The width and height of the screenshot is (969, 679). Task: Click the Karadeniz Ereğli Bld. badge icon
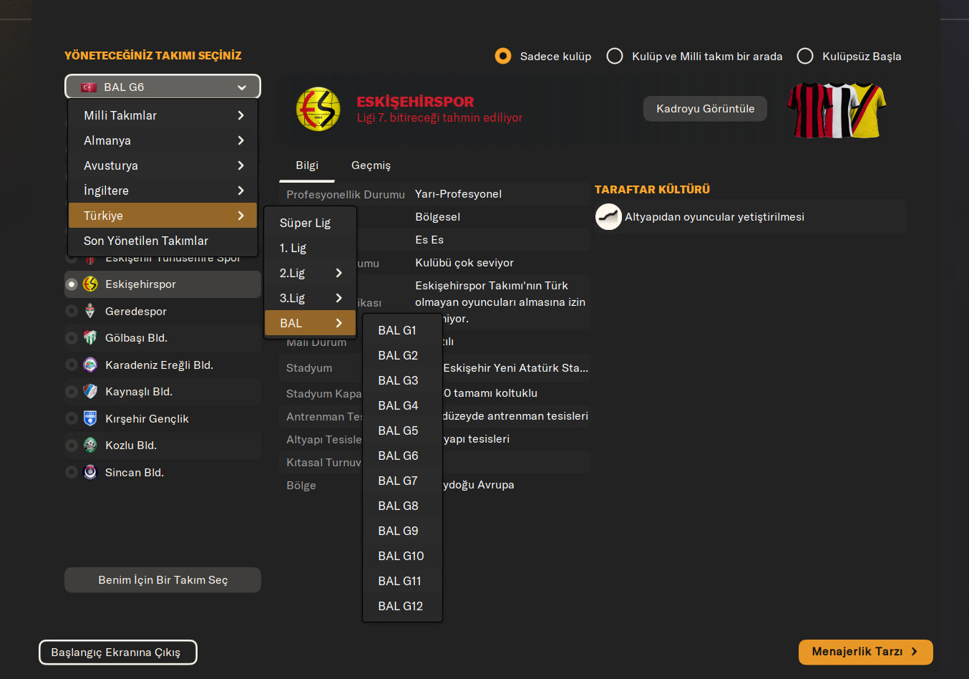coord(90,365)
